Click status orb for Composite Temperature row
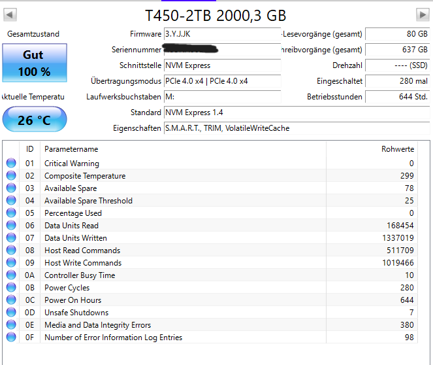The width and height of the screenshot is (433, 365). click(x=11, y=175)
